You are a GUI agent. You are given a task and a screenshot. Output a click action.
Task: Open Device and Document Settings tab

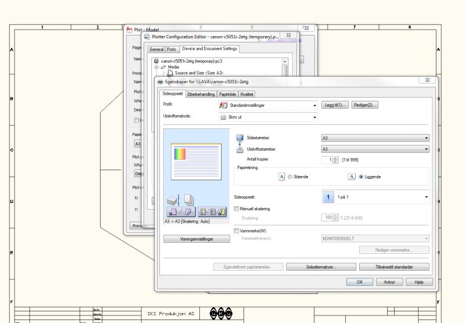click(210, 49)
